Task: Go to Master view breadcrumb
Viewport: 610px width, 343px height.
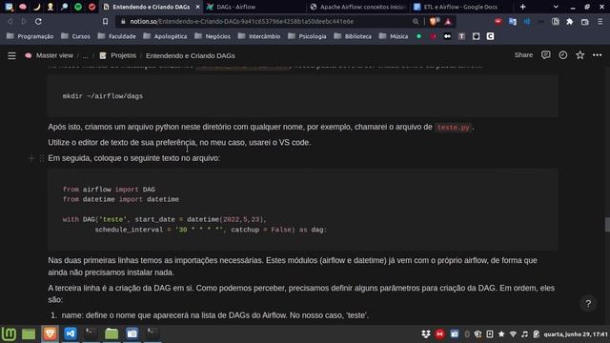Action: pyautogui.click(x=54, y=55)
